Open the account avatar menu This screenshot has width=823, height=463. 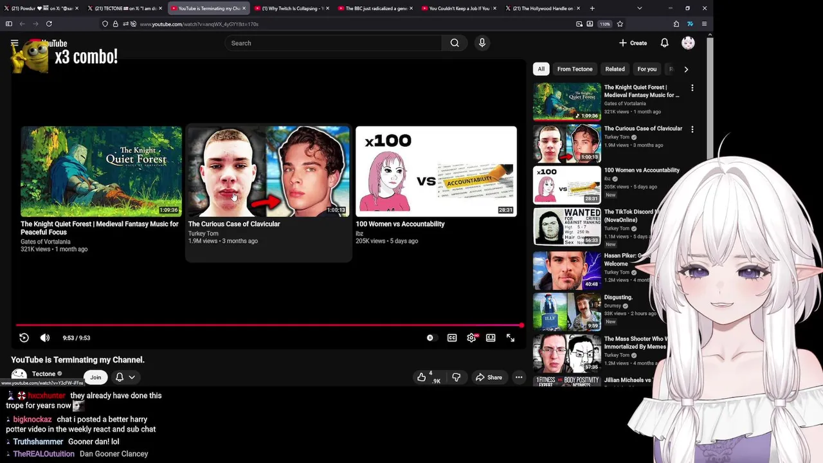pos(688,43)
